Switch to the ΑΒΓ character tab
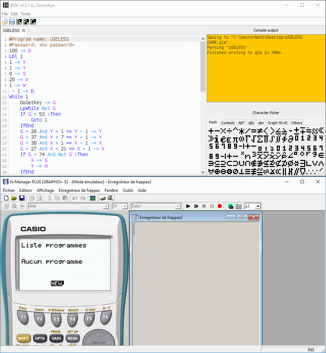326x353 pixels. 241,123
